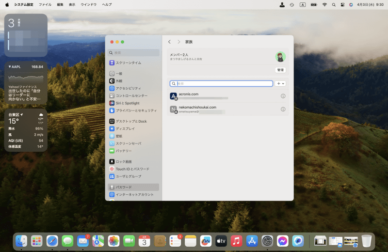Open Wi-Fi status in menu bar
Viewport: 388px width, 252px height.
click(324, 4)
